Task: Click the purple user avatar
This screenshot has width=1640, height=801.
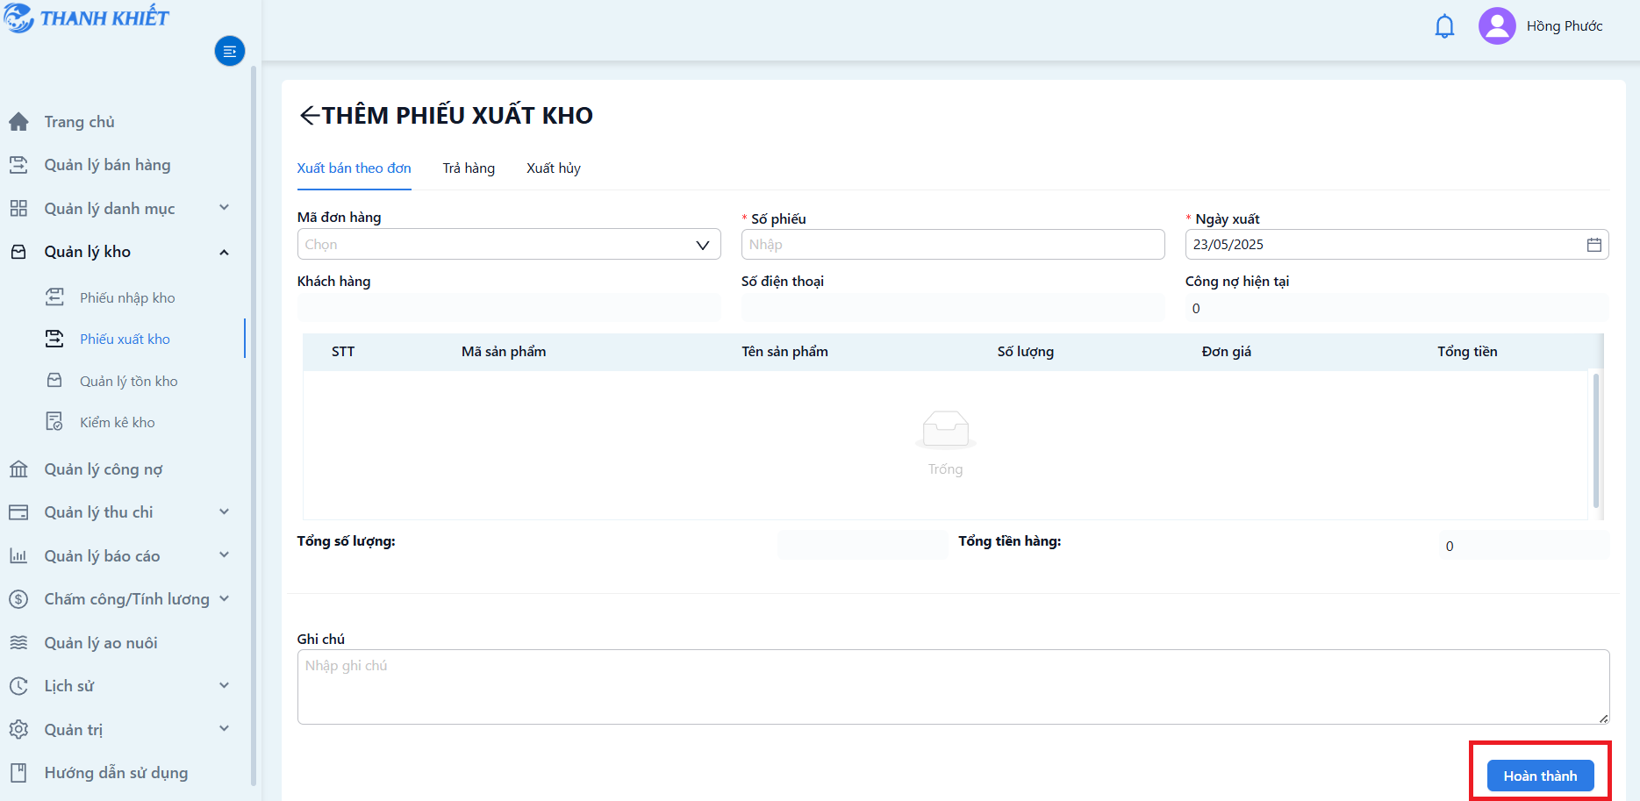Action: [x=1497, y=26]
